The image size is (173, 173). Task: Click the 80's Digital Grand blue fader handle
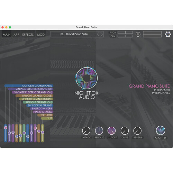click(x=28, y=136)
